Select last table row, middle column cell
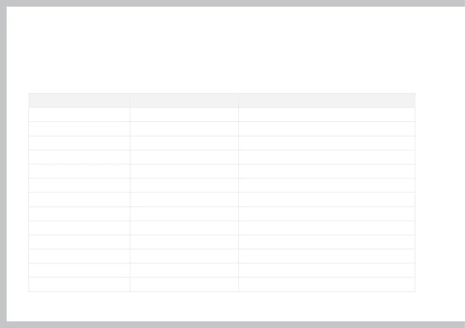The image size is (465, 328). (x=184, y=284)
